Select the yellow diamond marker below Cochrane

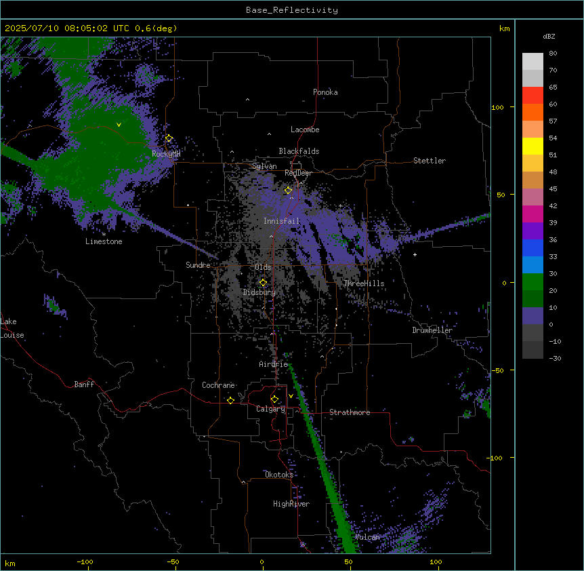pos(230,400)
